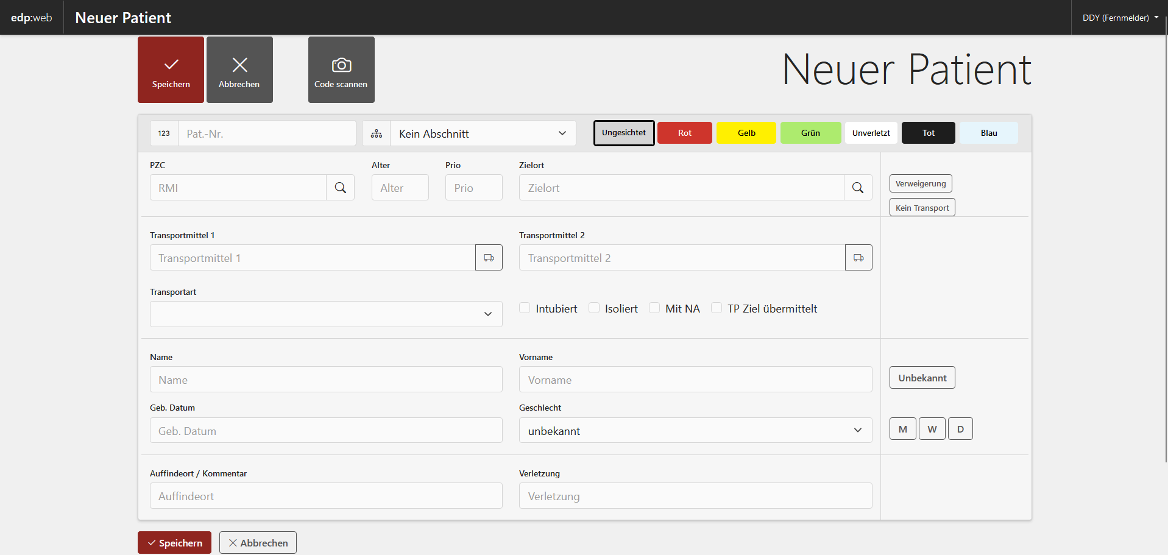The height and width of the screenshot is (555, 1168).
Task: Expand the Transportart dropdown
Action: (x=326, y=314)
